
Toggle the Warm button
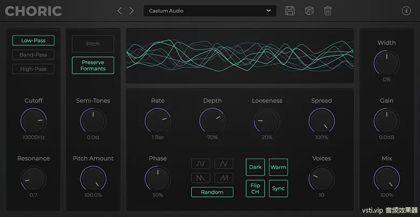[x=278, y=167]
